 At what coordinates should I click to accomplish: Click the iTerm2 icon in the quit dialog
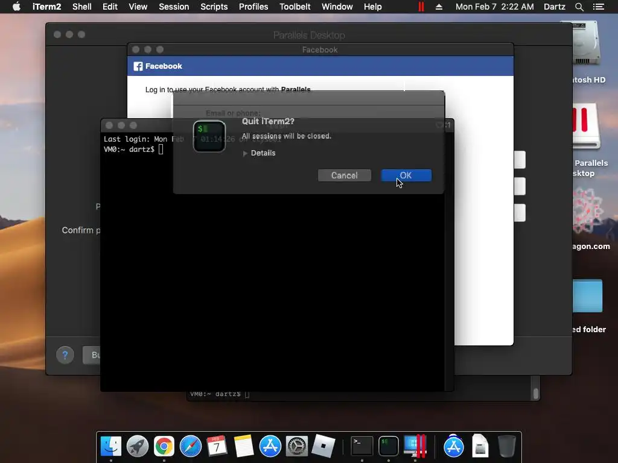pyautogui.click(x=209, y=136)
